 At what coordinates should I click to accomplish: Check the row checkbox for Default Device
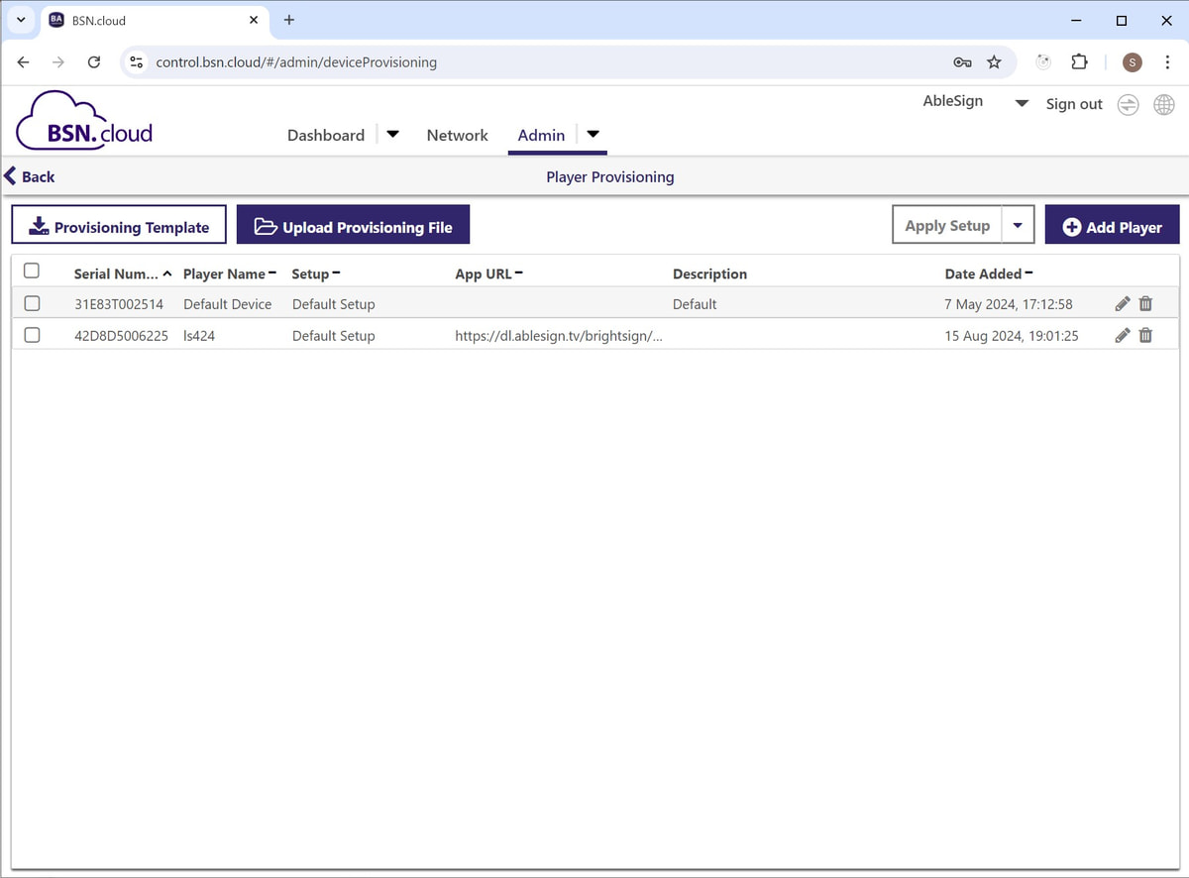[x=32, y=303]
